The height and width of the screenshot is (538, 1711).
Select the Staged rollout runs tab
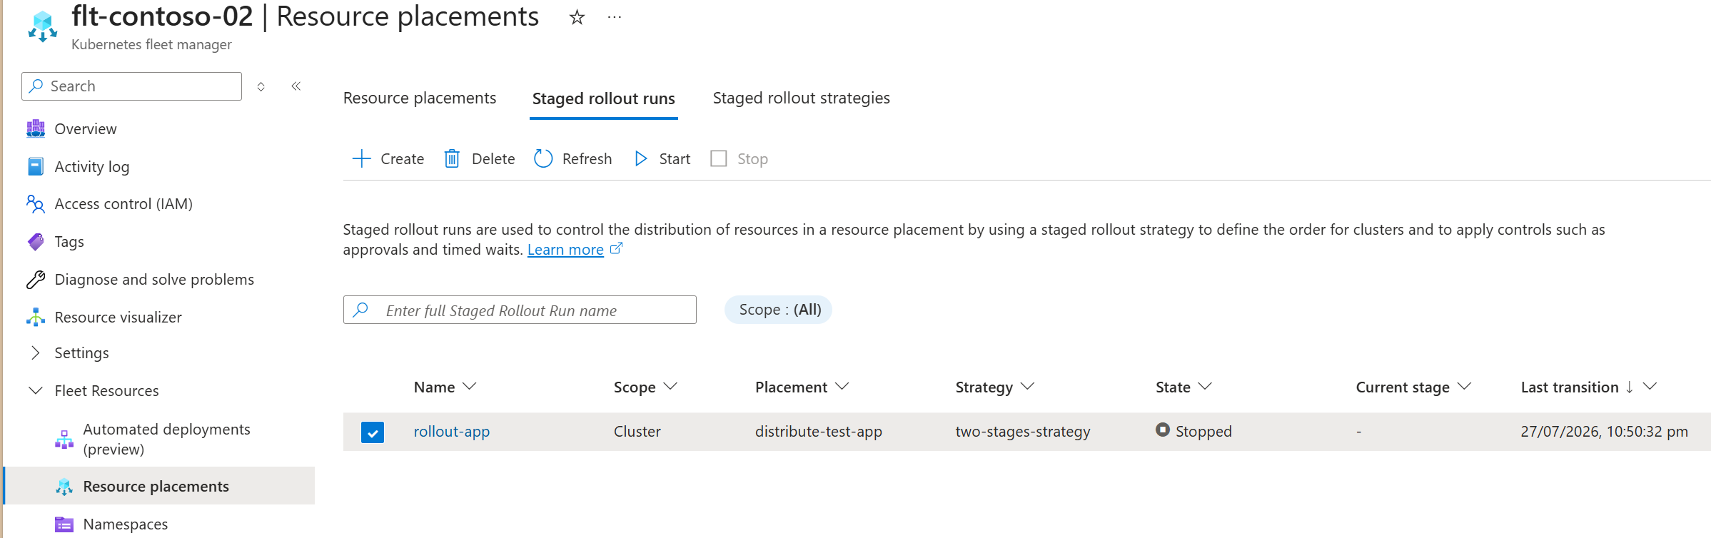tap(604, 98)
